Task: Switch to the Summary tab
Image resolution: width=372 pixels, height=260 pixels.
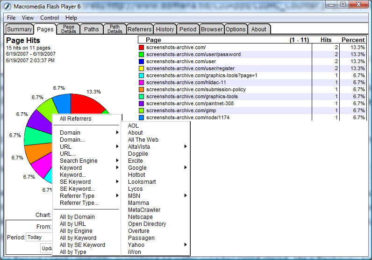Action: (20, 29)
